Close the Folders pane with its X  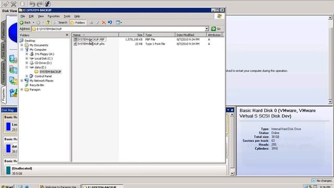67,35
